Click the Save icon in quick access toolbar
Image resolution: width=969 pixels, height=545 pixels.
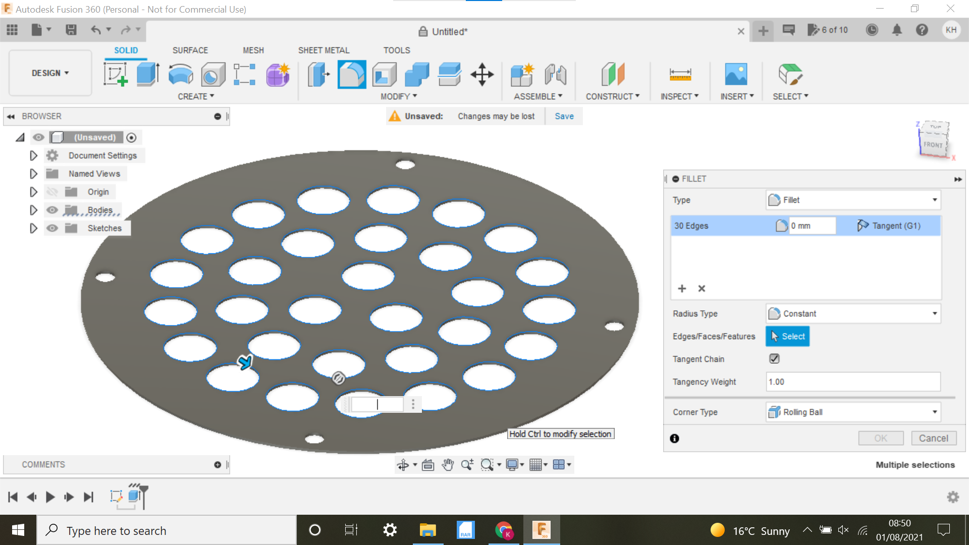click(x=71, y=30)
